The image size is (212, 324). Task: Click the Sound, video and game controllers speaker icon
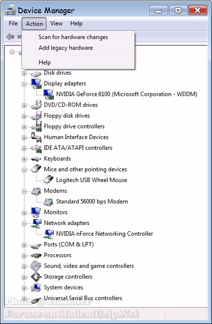36,266
